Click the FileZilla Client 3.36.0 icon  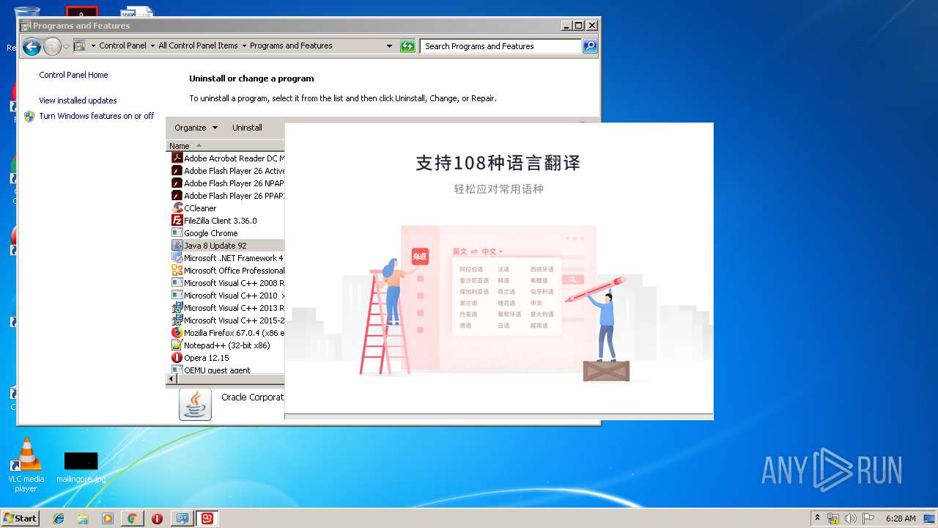[x=177, y=221]
